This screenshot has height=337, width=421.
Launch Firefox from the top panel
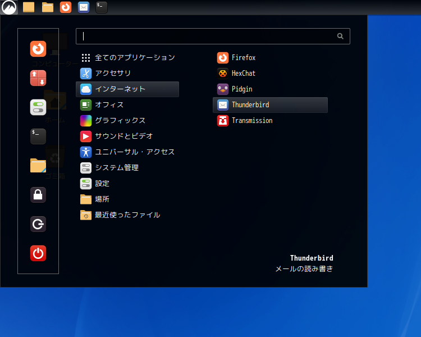[x=66, y=7]
